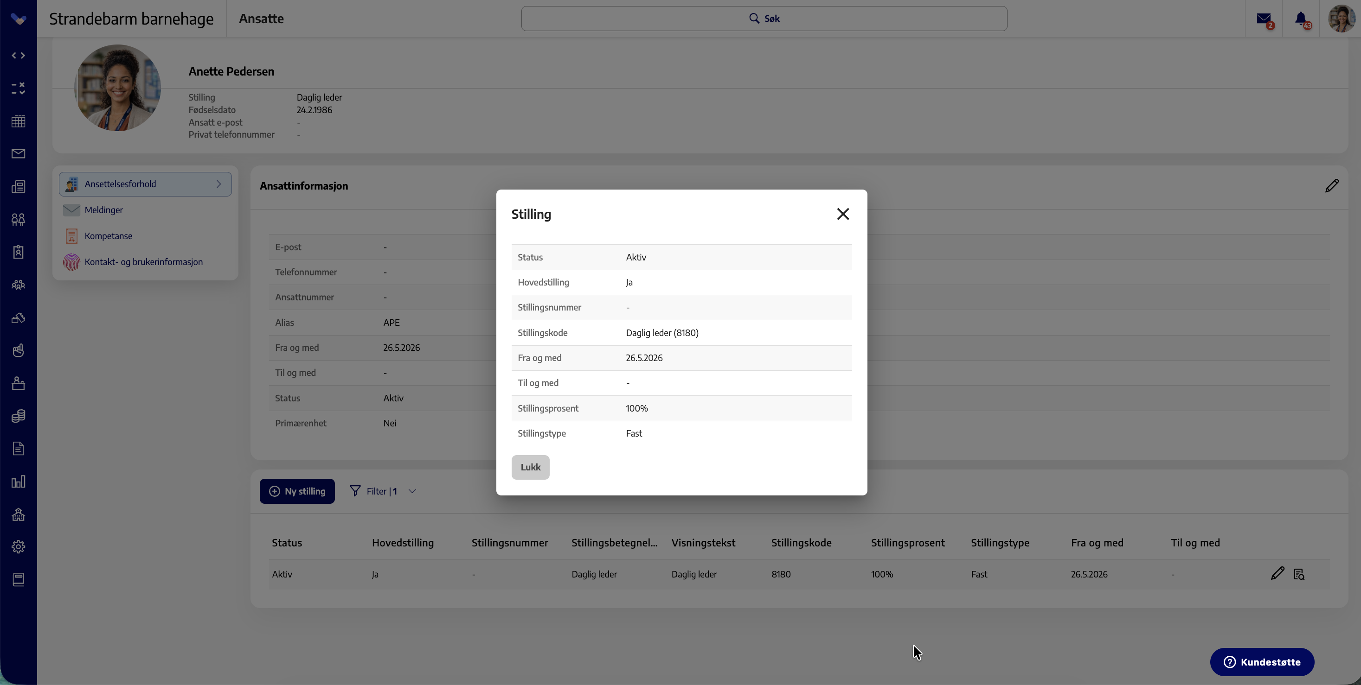Open Kontakt- og brukerinformasjon
This screenshot has height=685, width=1361.
(145, 262)
